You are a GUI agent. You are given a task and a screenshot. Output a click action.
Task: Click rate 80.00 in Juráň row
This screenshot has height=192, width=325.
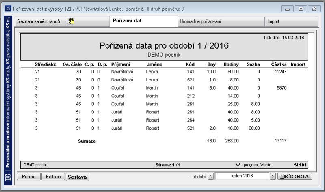pos(254,128)
